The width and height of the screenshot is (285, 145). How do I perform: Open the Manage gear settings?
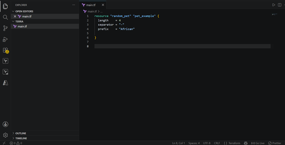pos(5,135)
